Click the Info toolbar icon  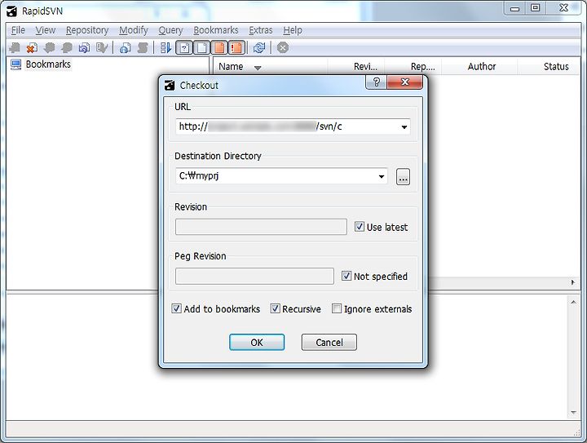click(125, 47)
